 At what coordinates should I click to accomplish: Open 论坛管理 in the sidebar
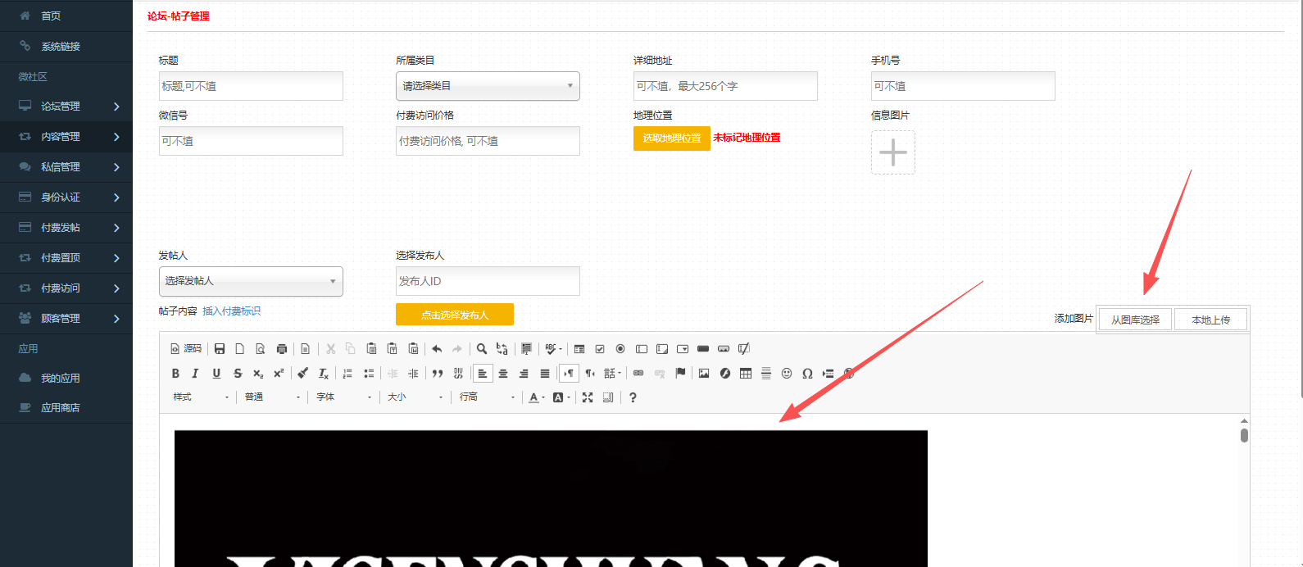(x=66, y=107)
